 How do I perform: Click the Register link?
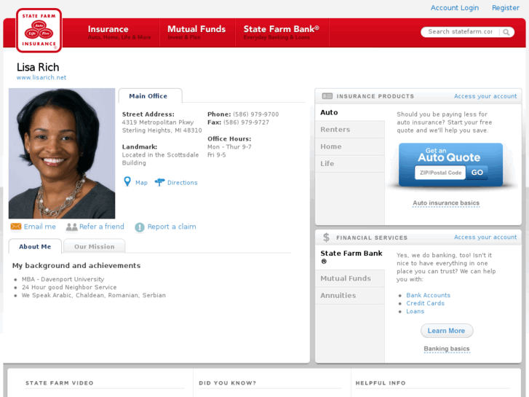click(x=506, y=8)
